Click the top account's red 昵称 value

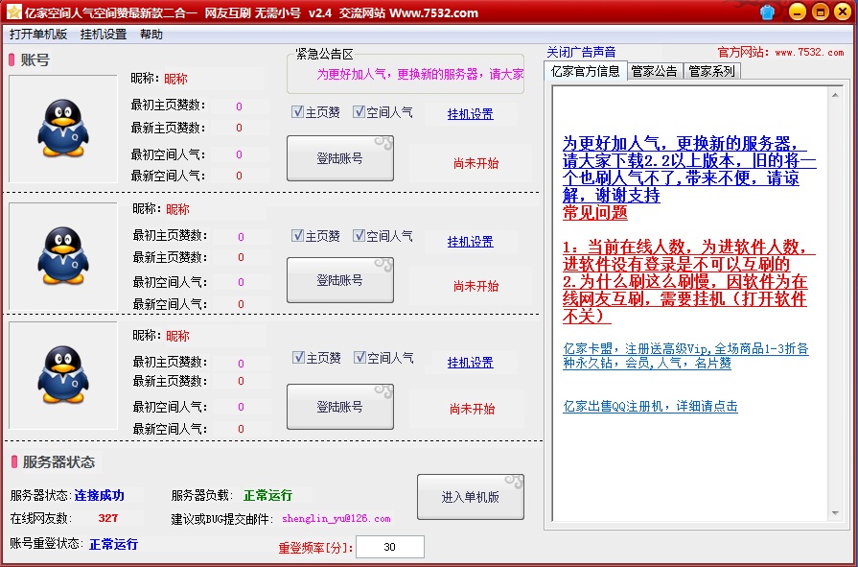point(175,79)
